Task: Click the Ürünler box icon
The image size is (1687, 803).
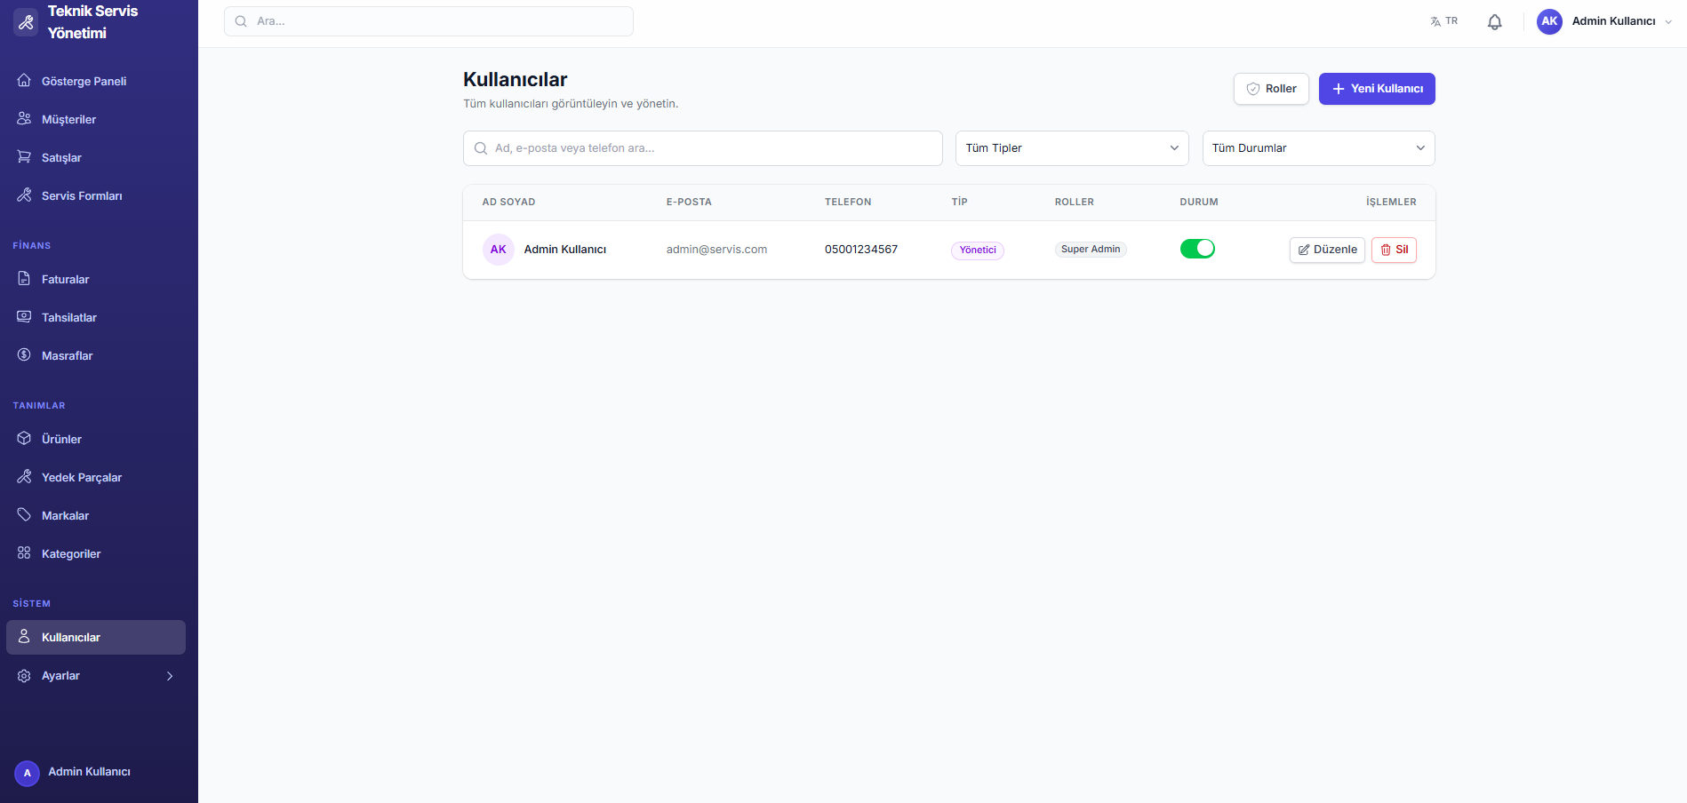Action: click(x=24, y=439)
